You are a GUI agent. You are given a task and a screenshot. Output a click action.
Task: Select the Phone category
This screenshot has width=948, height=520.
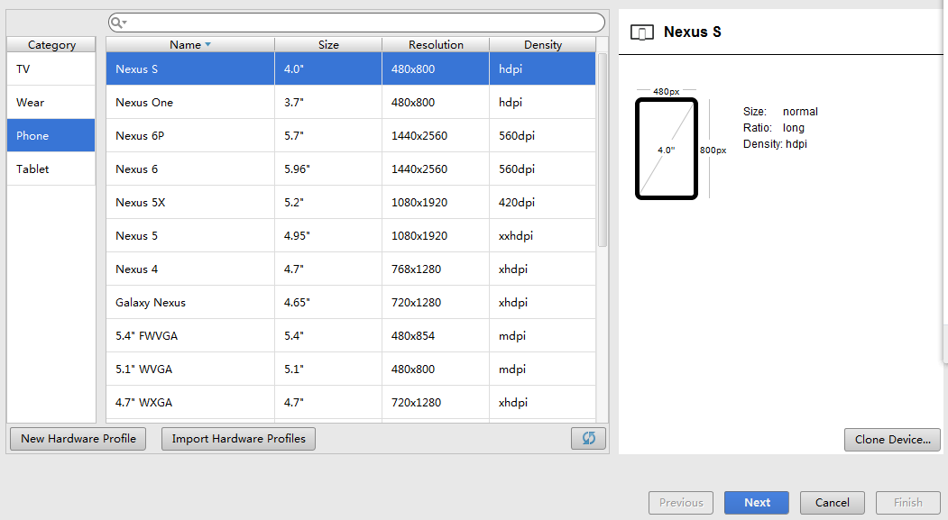[x=51, y=135]
